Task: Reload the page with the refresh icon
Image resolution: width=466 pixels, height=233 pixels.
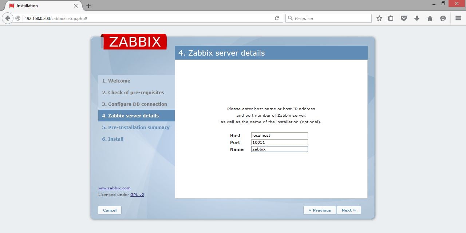Action: click(277, 18)
